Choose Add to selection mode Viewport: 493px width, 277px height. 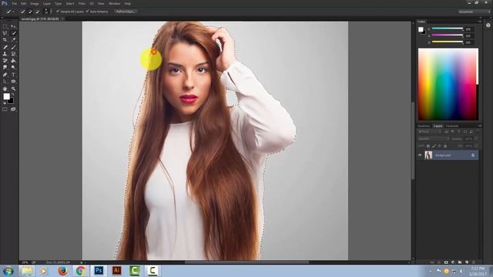coord(30,12)
